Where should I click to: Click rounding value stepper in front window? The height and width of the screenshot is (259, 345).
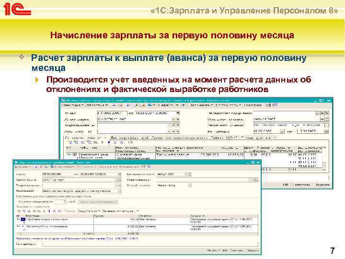(65, 201)
